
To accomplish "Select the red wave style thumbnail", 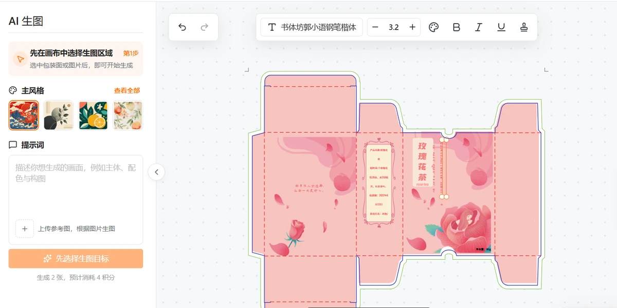I will tap(24, 115).
